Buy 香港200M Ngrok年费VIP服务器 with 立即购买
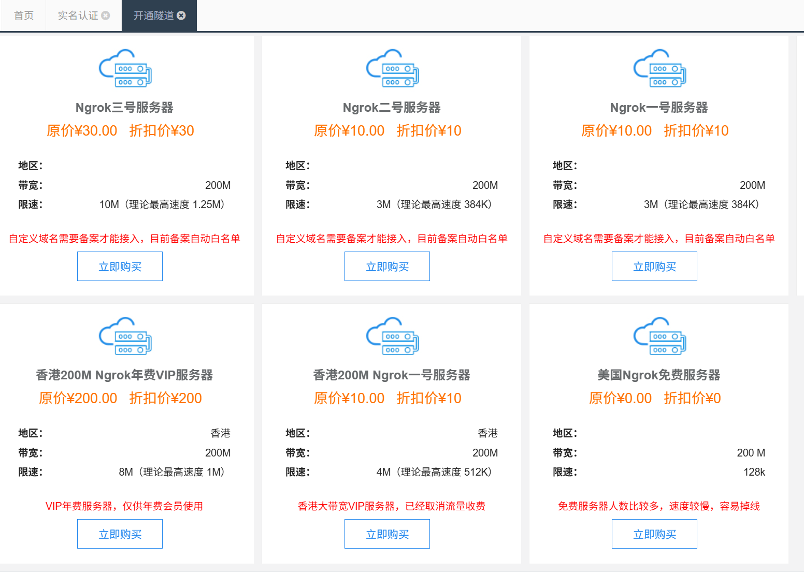Screen dimensions: 804x575 coord(120,534)
